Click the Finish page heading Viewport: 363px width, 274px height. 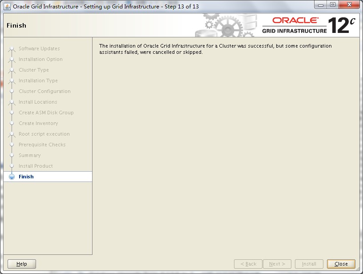[x=16, y=25]
